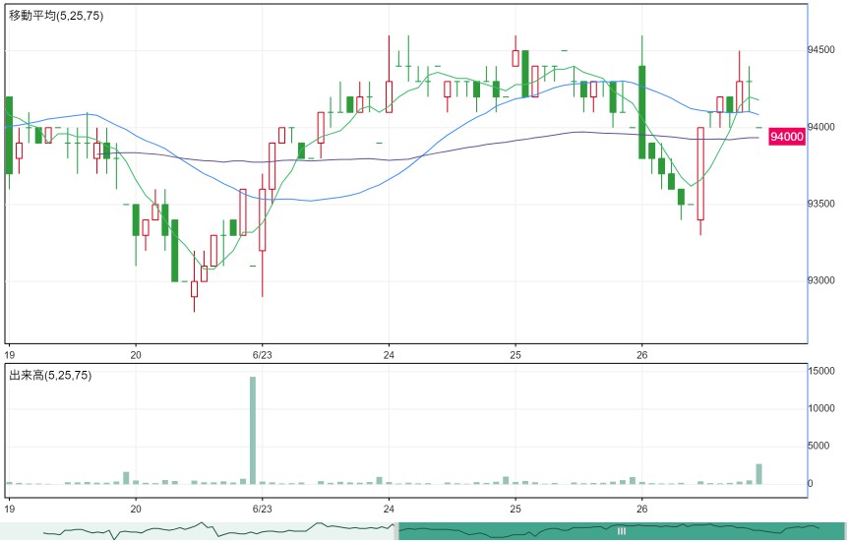
Task: Click the 24 date label under price chart
Action: tap(389, 355)
